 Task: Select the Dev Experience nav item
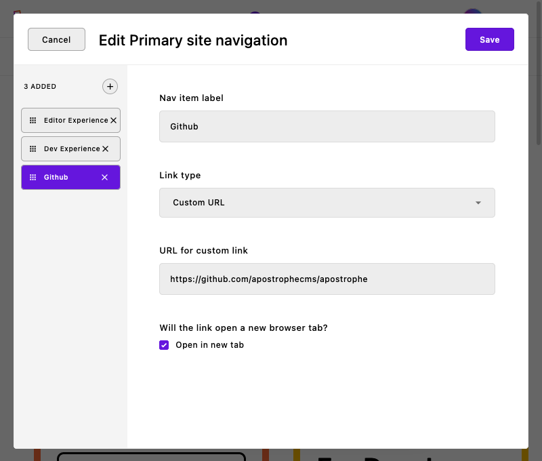click(x=68, y=148)
